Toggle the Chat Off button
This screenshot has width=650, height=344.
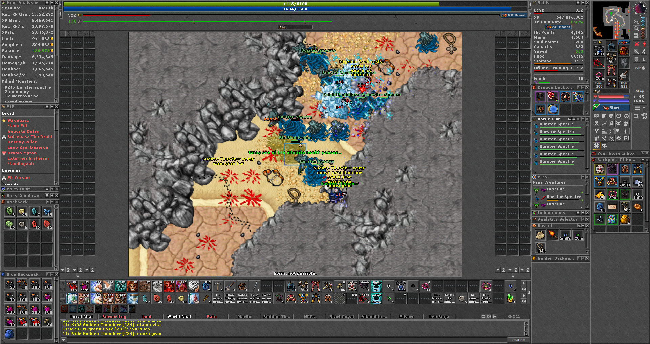tap(518, 340)
